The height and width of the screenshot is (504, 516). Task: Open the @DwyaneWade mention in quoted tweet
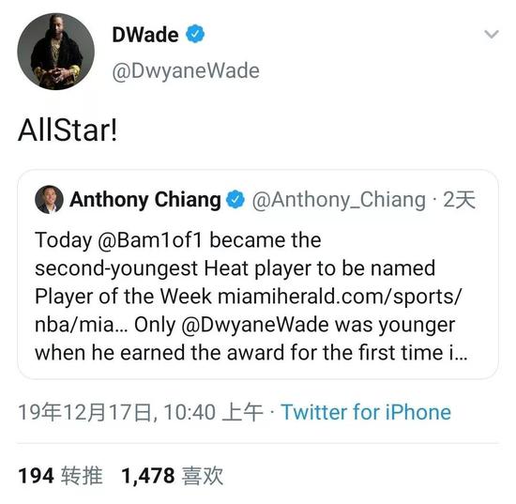[x=254, y=325]
